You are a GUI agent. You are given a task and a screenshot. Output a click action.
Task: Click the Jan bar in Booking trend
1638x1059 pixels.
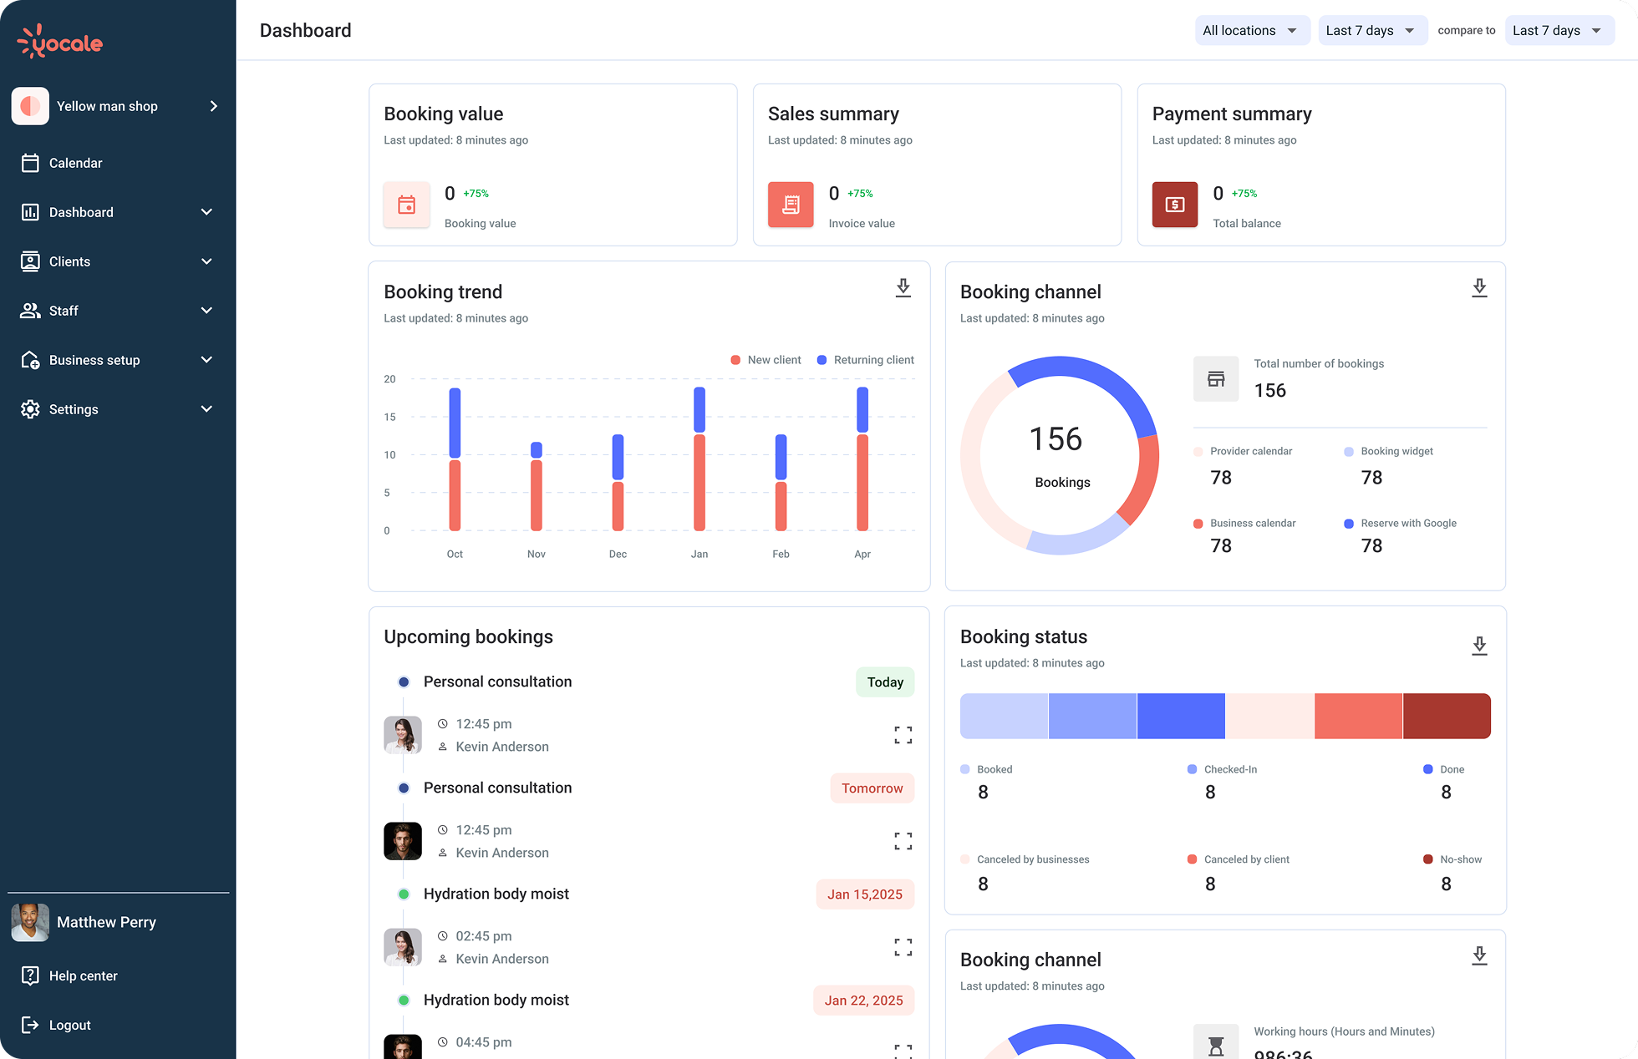coord(699,459)
